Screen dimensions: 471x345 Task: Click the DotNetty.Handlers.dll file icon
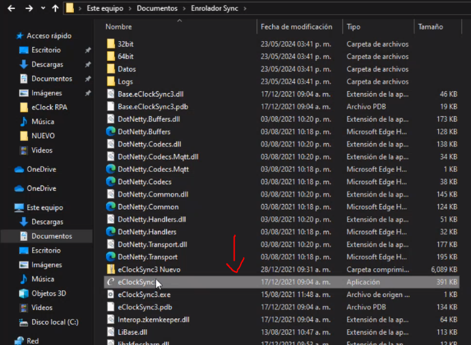pos(111,220)
